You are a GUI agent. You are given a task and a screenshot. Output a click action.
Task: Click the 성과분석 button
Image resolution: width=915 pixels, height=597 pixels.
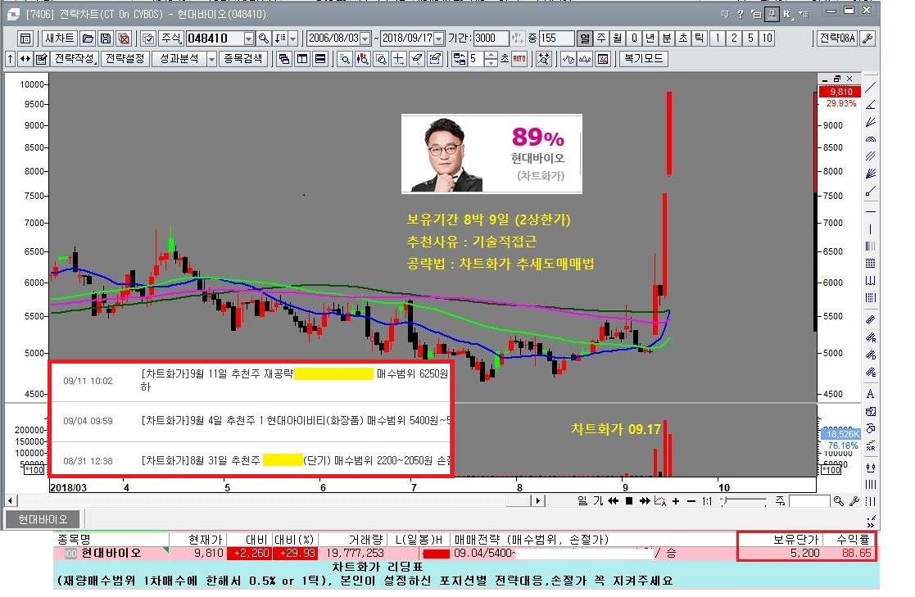(x=179, y=59)
